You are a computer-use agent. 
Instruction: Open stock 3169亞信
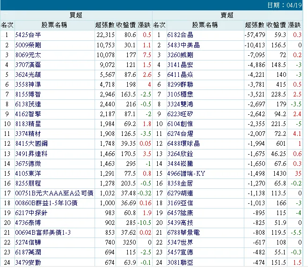pyautogui.click(x=180, y=203)
